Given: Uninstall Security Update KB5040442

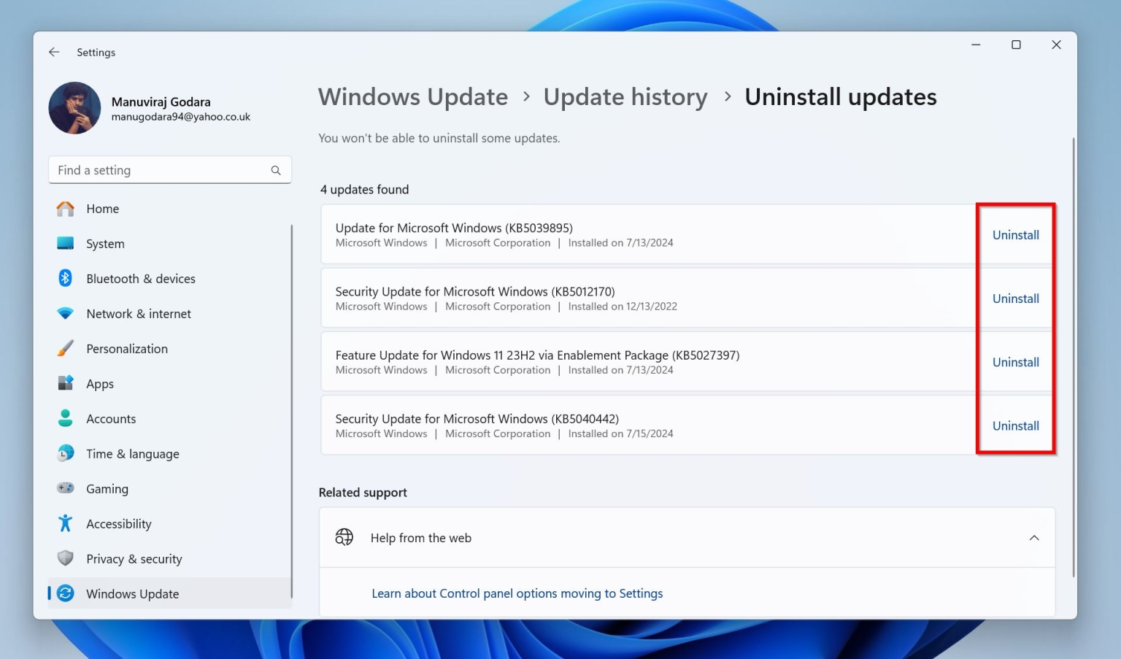Looking at the screenshot, I should (x=1015, y=426).
